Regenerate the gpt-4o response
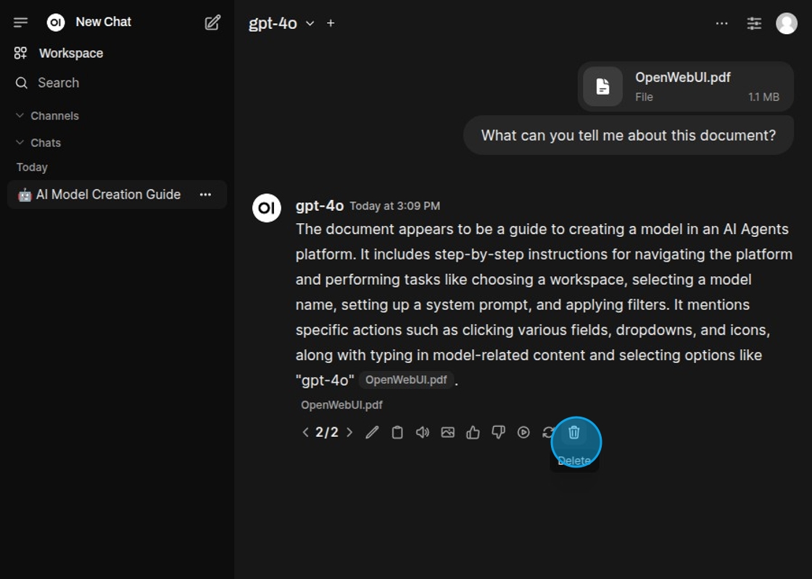Screen dimensions: 812x579 point(548,433)
